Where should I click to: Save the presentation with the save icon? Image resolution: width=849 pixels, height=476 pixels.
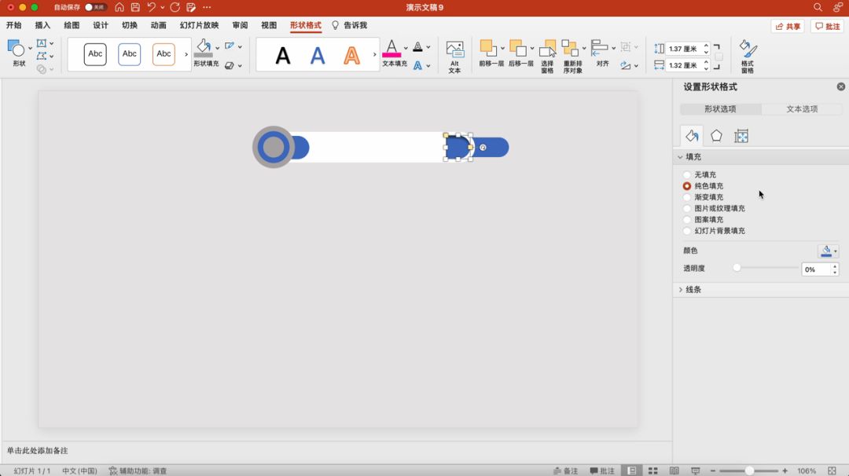pos(135,7)
